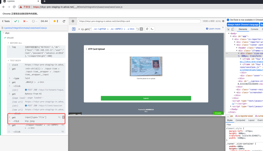Select the visit command row
The height and width of the screenshot is (151, 263).
pyautogui.click(x=36, y=65)
